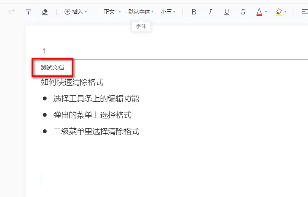Open the 小三 font size dropdown
The height and width of the screenshot is (197, 308).
(168, 12)
